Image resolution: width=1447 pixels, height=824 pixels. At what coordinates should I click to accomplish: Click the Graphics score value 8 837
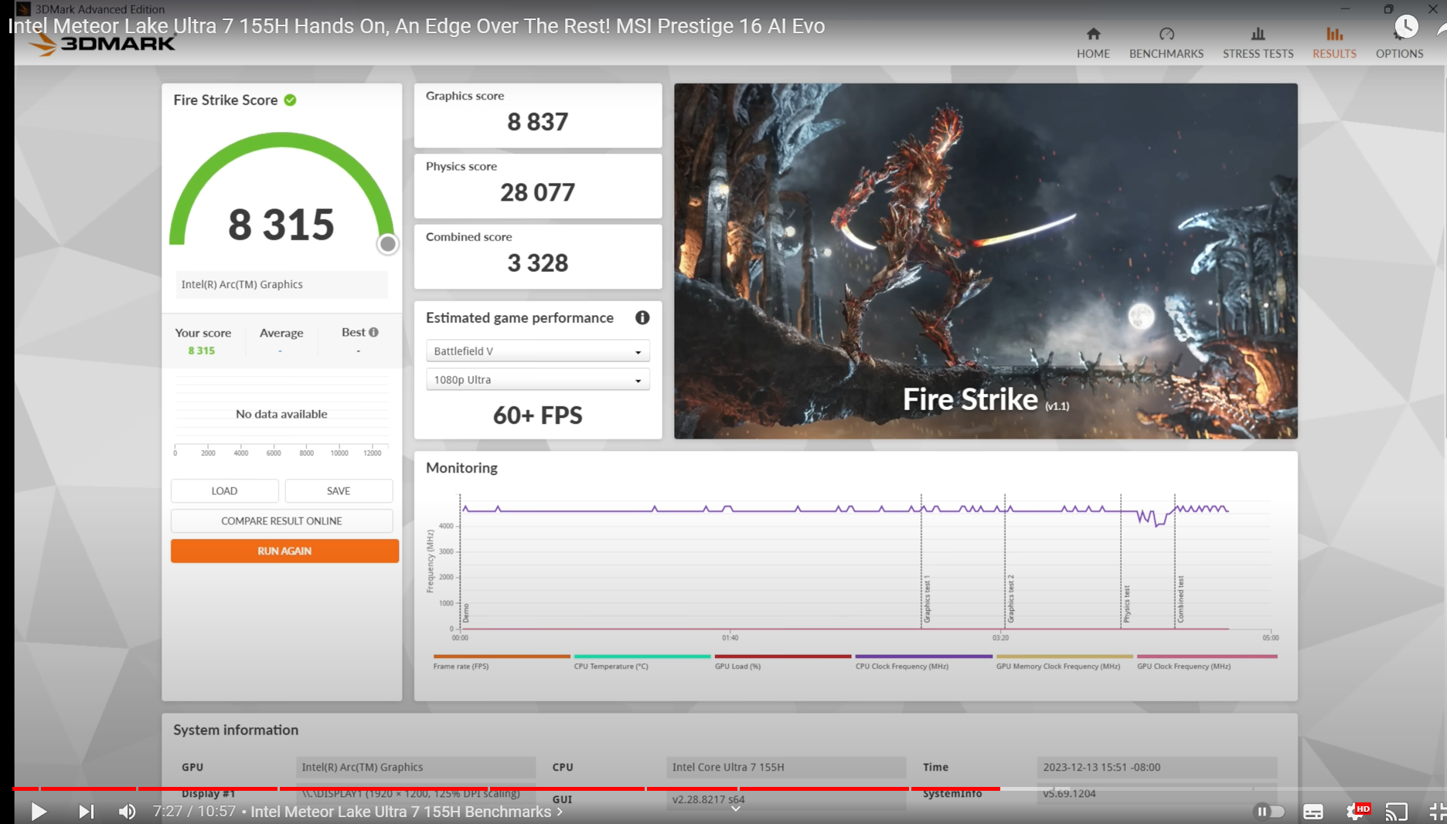click(x=538, y=122)
